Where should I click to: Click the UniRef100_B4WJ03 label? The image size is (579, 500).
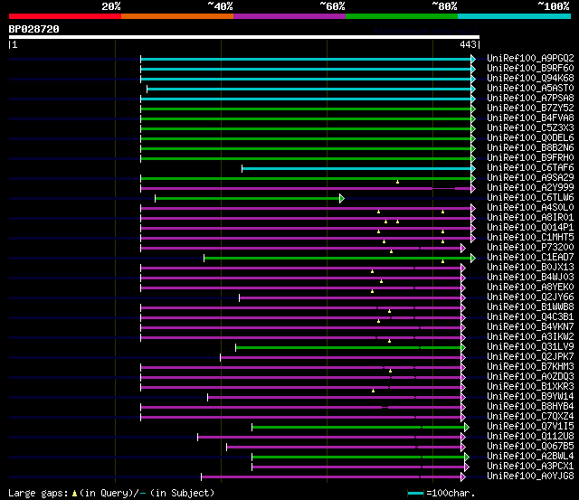pos(530,278)
